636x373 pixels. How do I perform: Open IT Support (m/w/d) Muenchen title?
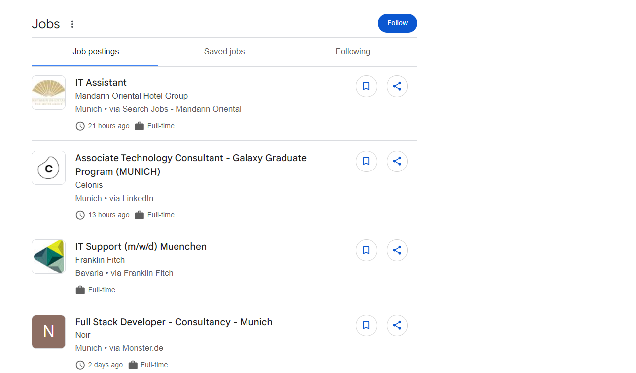point(141,246)
